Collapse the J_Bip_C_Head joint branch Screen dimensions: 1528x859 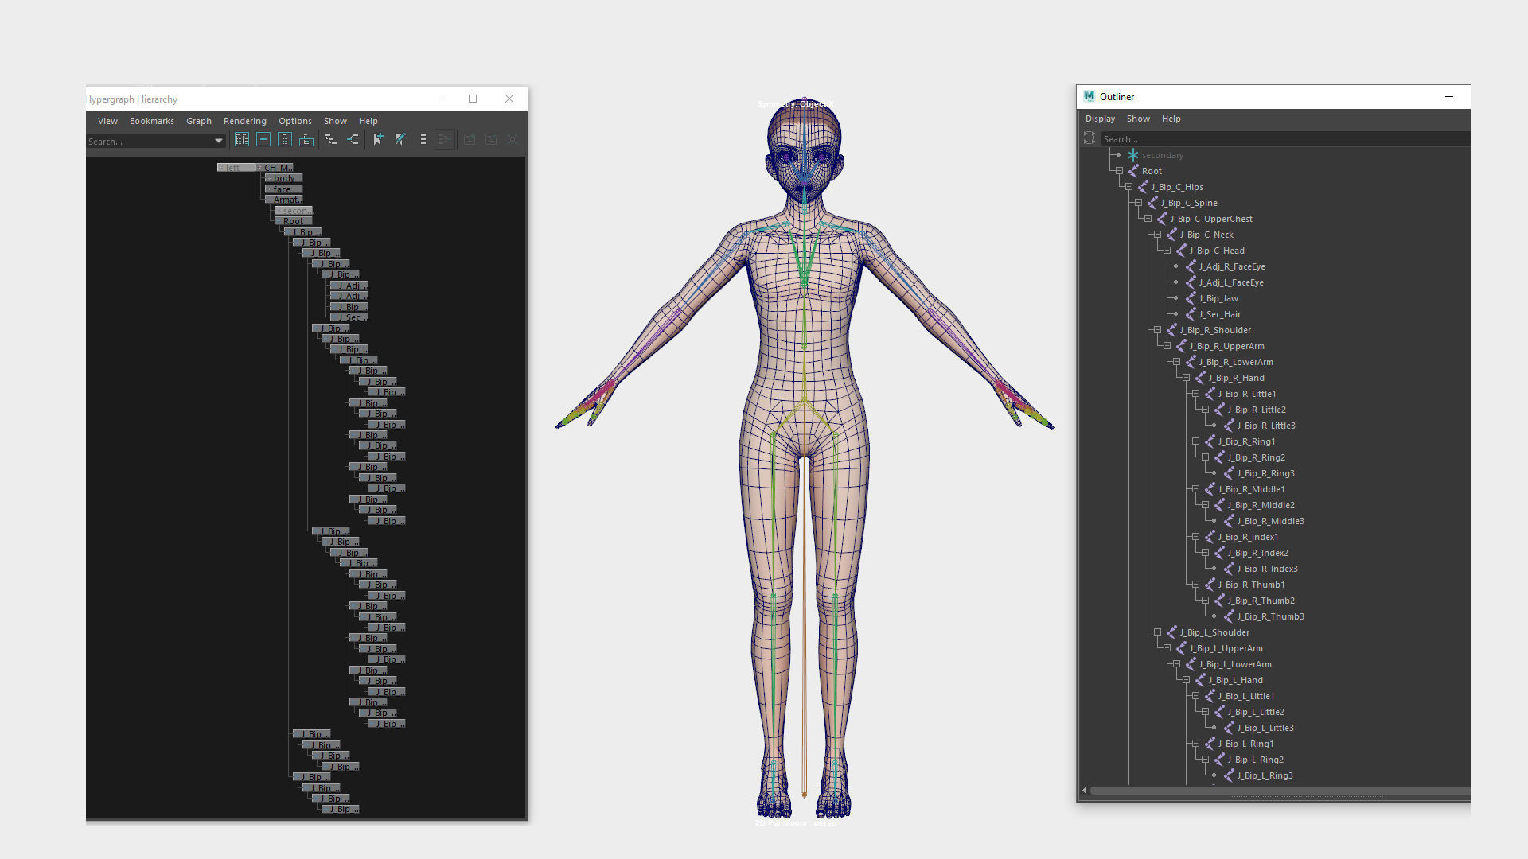point(1167,251)
